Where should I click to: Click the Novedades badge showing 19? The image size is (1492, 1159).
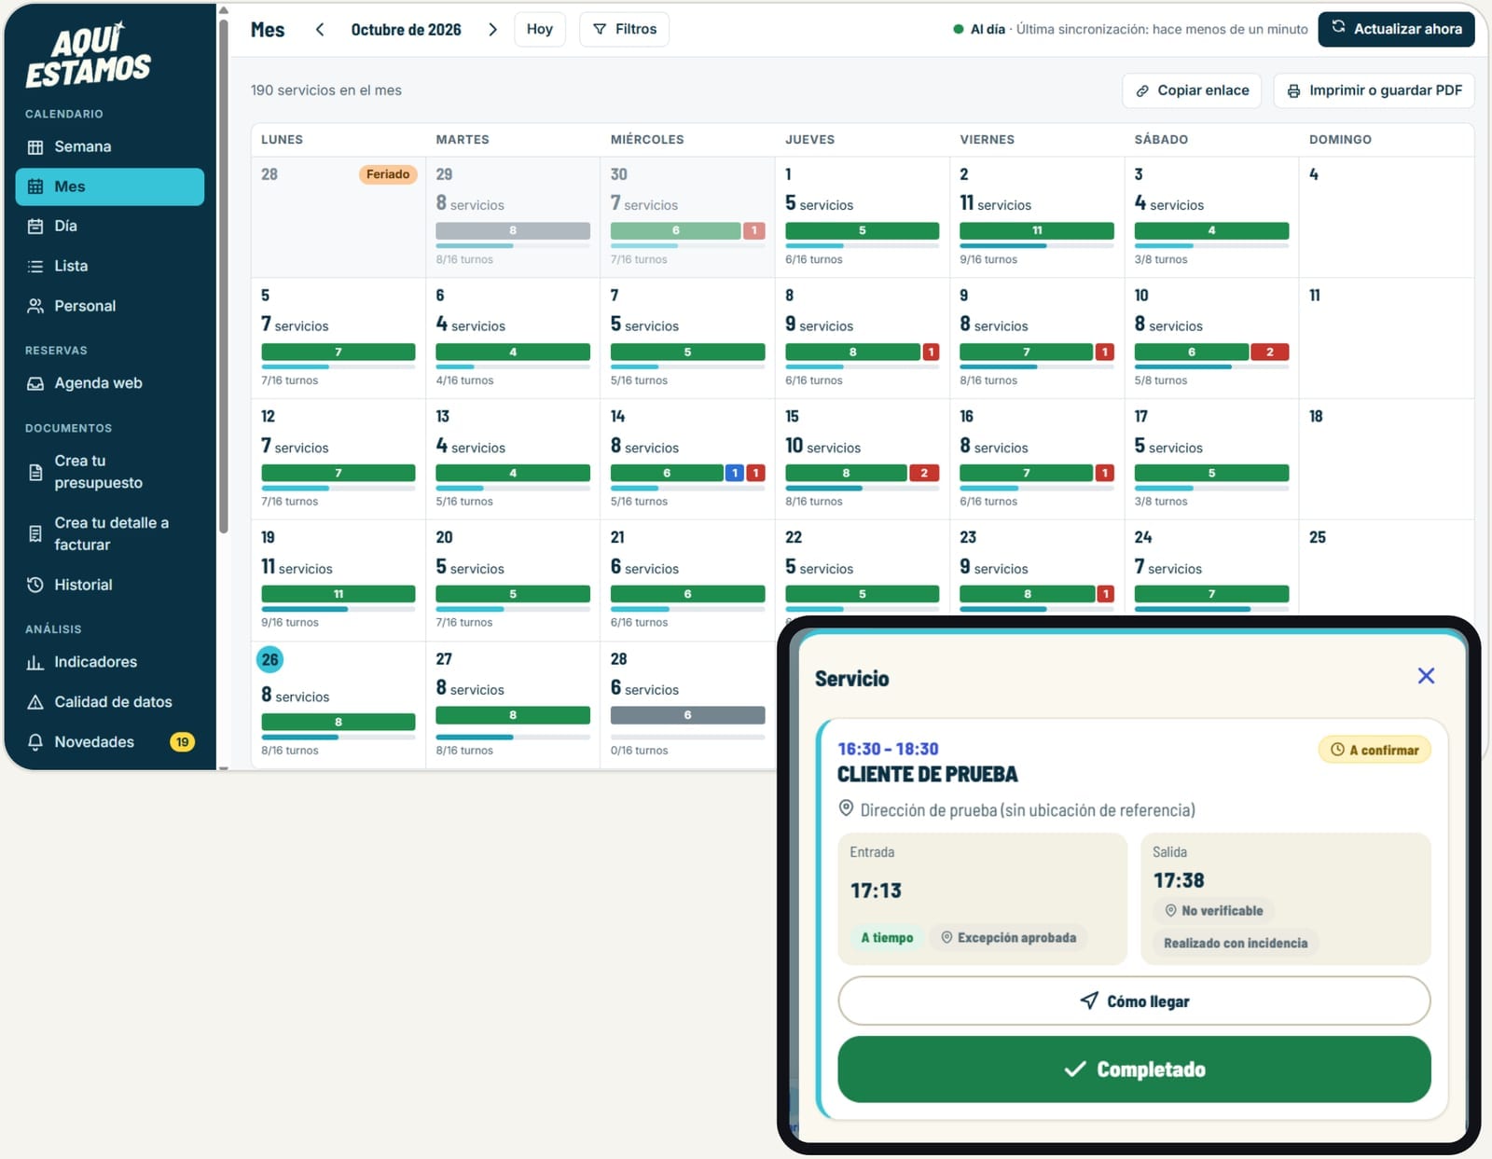pyautogui.click(x=182, y=742)
